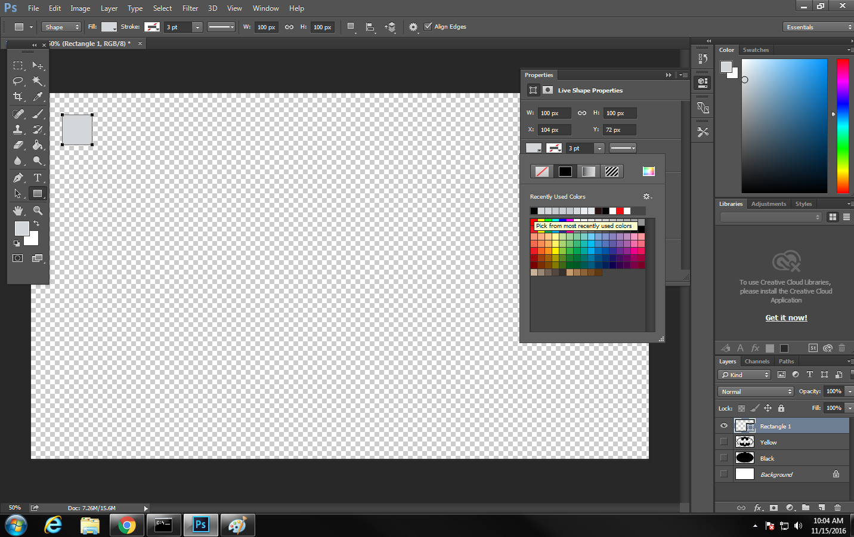Toggle the pixel layer filter
The width and height of the screenshot is (854, 537).
click(781, 375)
